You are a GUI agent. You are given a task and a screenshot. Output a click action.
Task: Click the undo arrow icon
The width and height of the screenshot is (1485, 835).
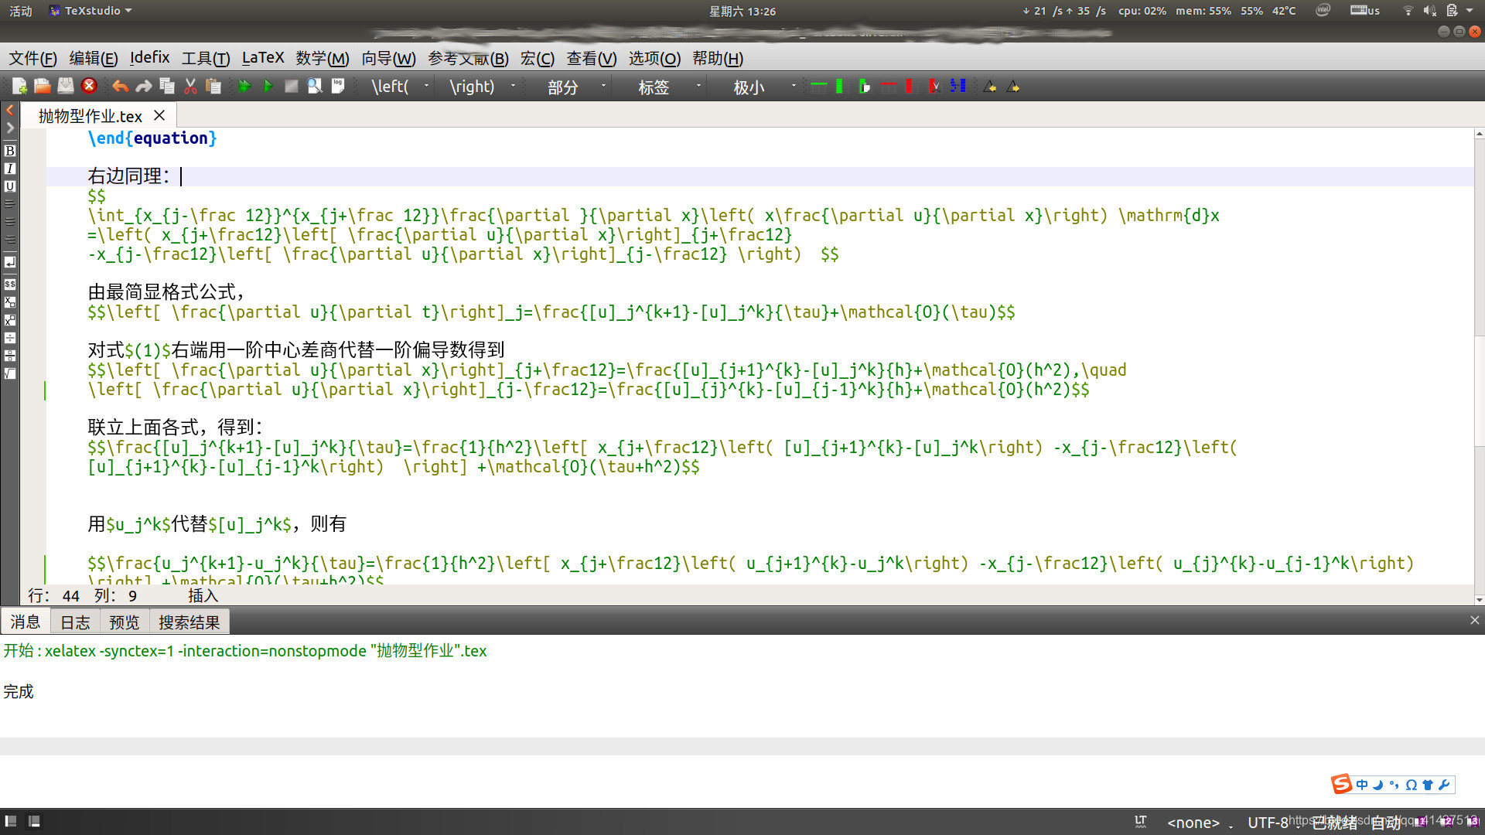coord(120,87)
